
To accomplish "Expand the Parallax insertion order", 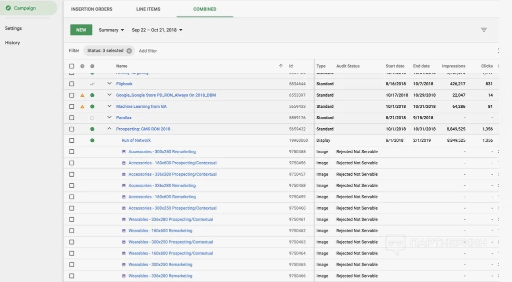I will click(x=109, y=117).
